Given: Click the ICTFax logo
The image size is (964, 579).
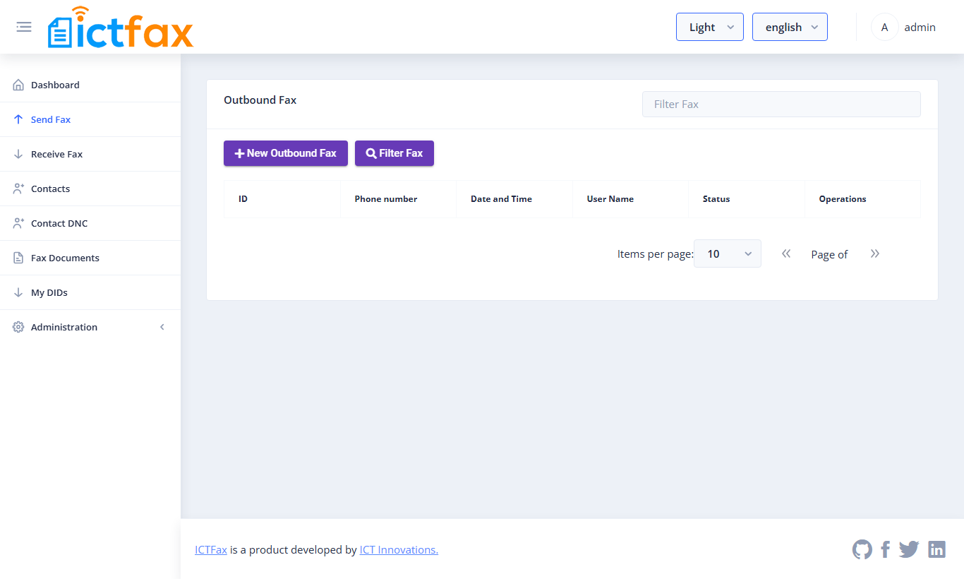Looking at the screenshot, I should pos(121,28).
